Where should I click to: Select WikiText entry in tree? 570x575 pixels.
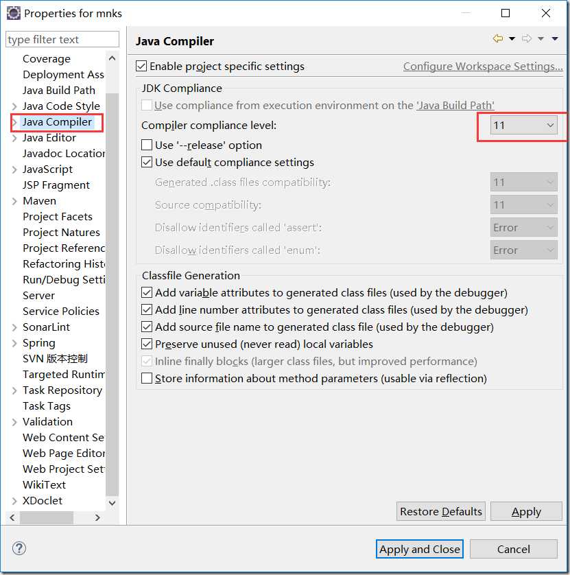(x=44, y=484)
